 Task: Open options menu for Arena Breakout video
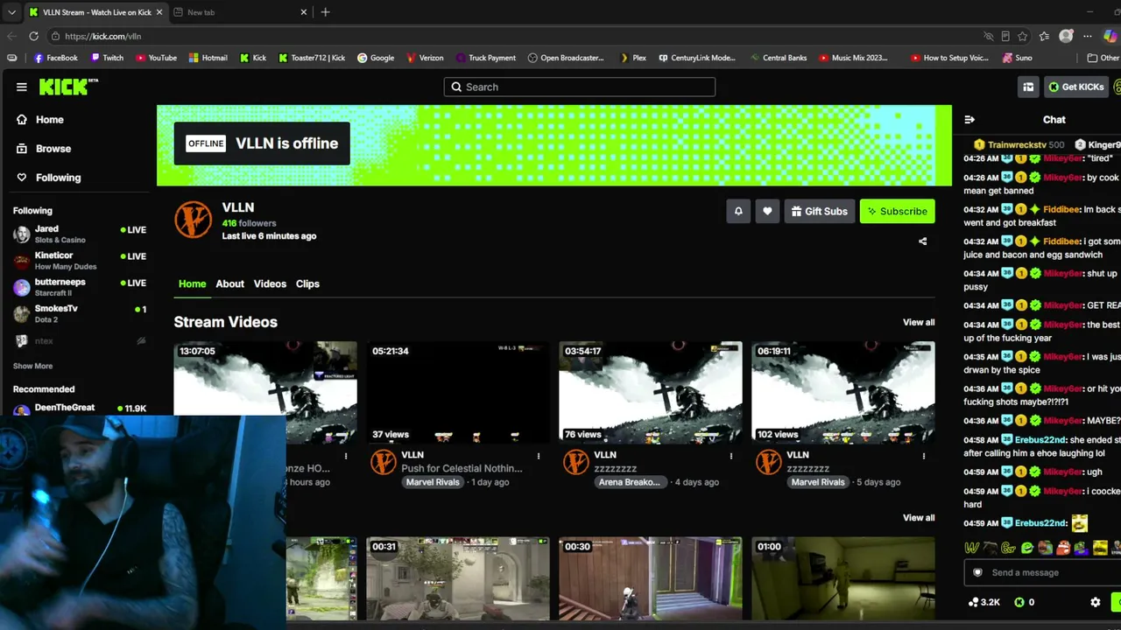click(731, 456)
